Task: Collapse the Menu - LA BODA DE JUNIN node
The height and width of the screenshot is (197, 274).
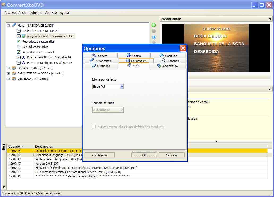Action: [x=8, y=26]
